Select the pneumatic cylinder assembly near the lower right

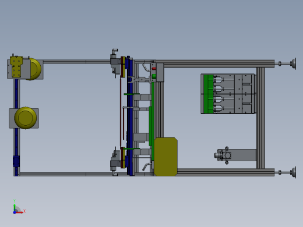(x=235, y=155)
